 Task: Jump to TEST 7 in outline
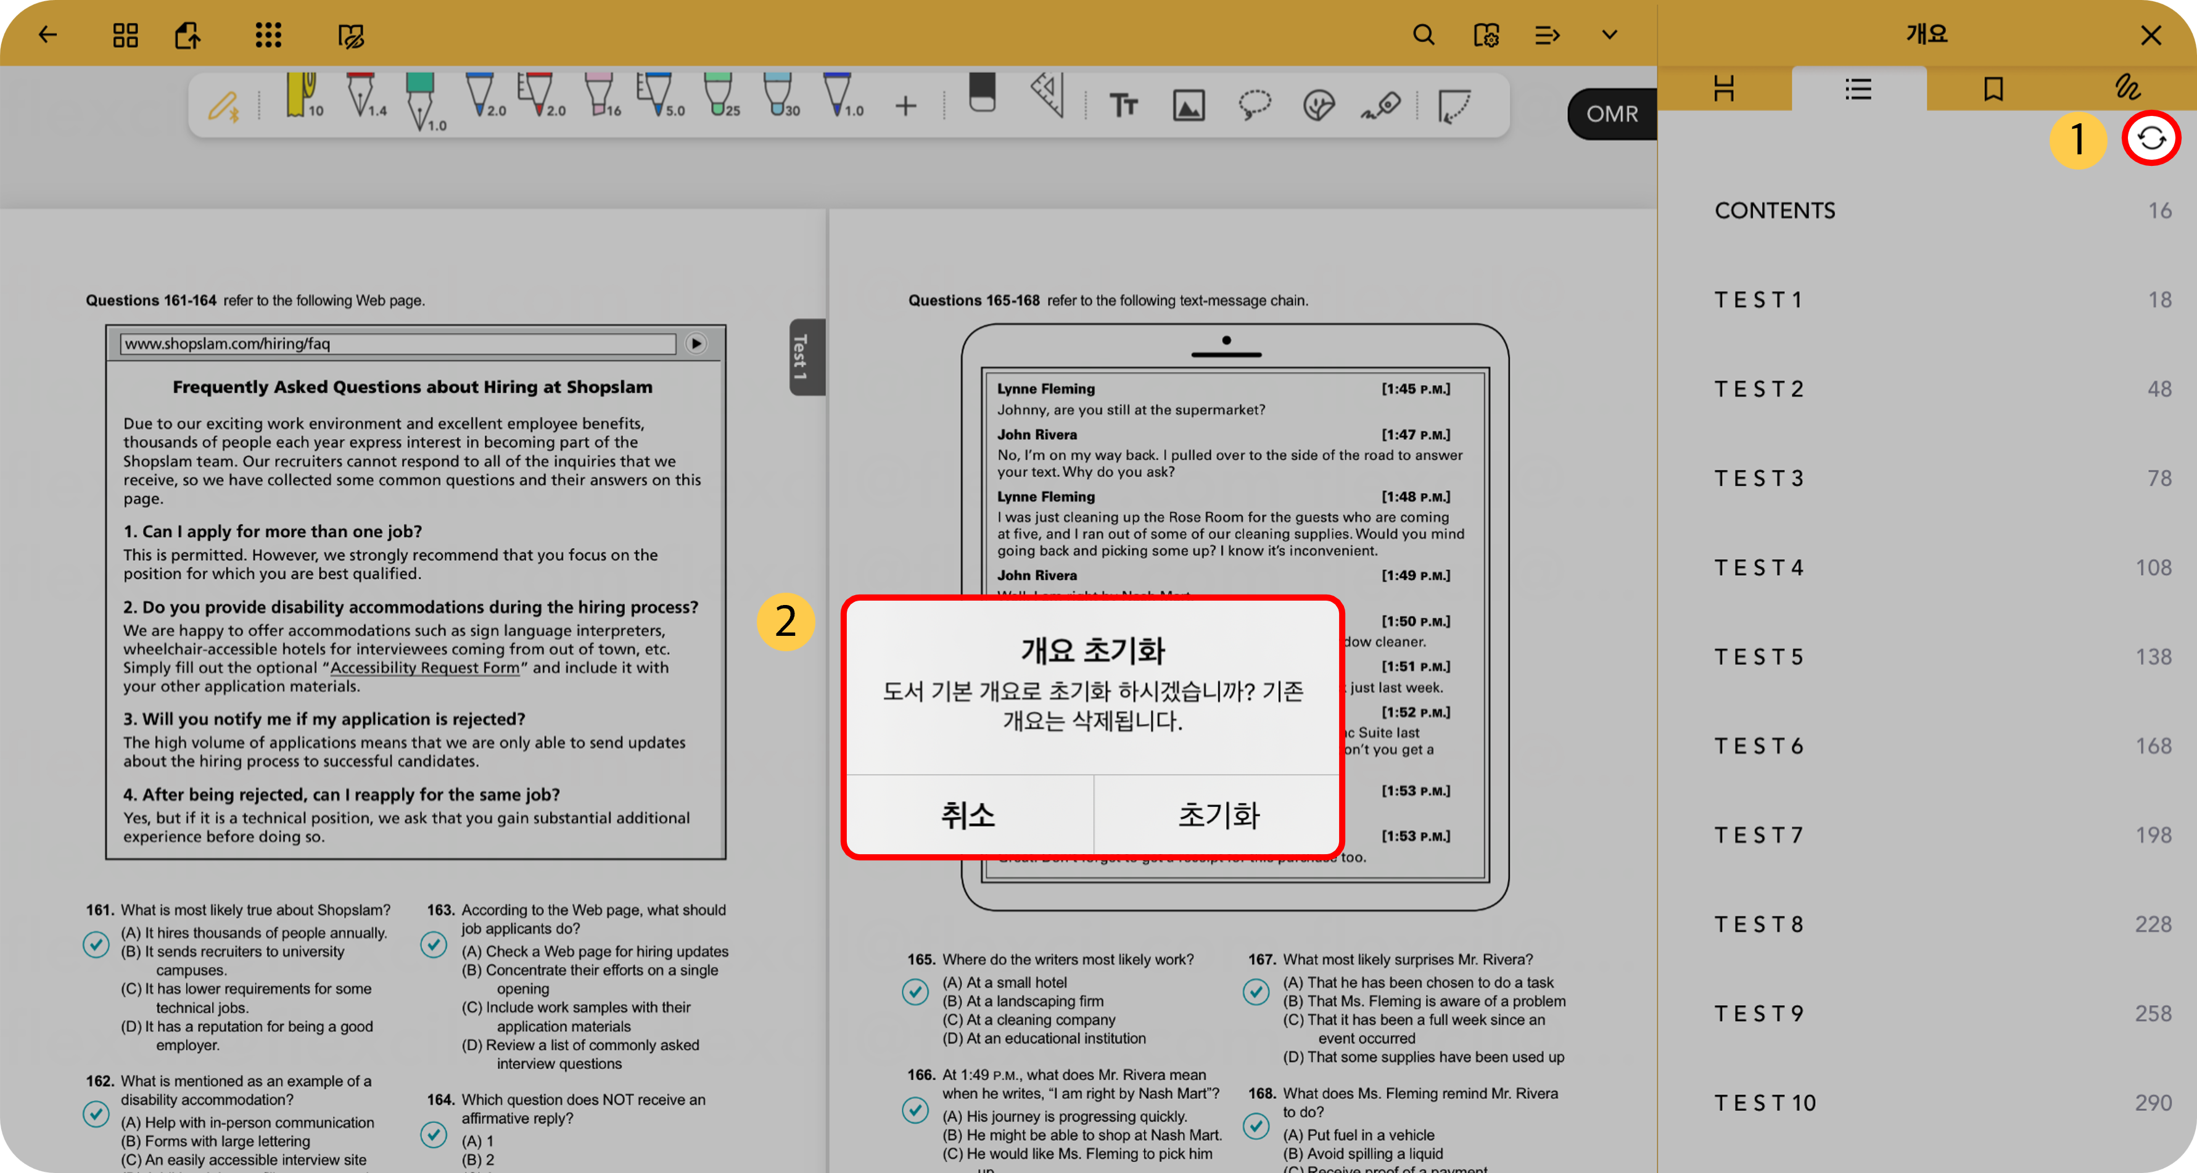point(1927,836)
